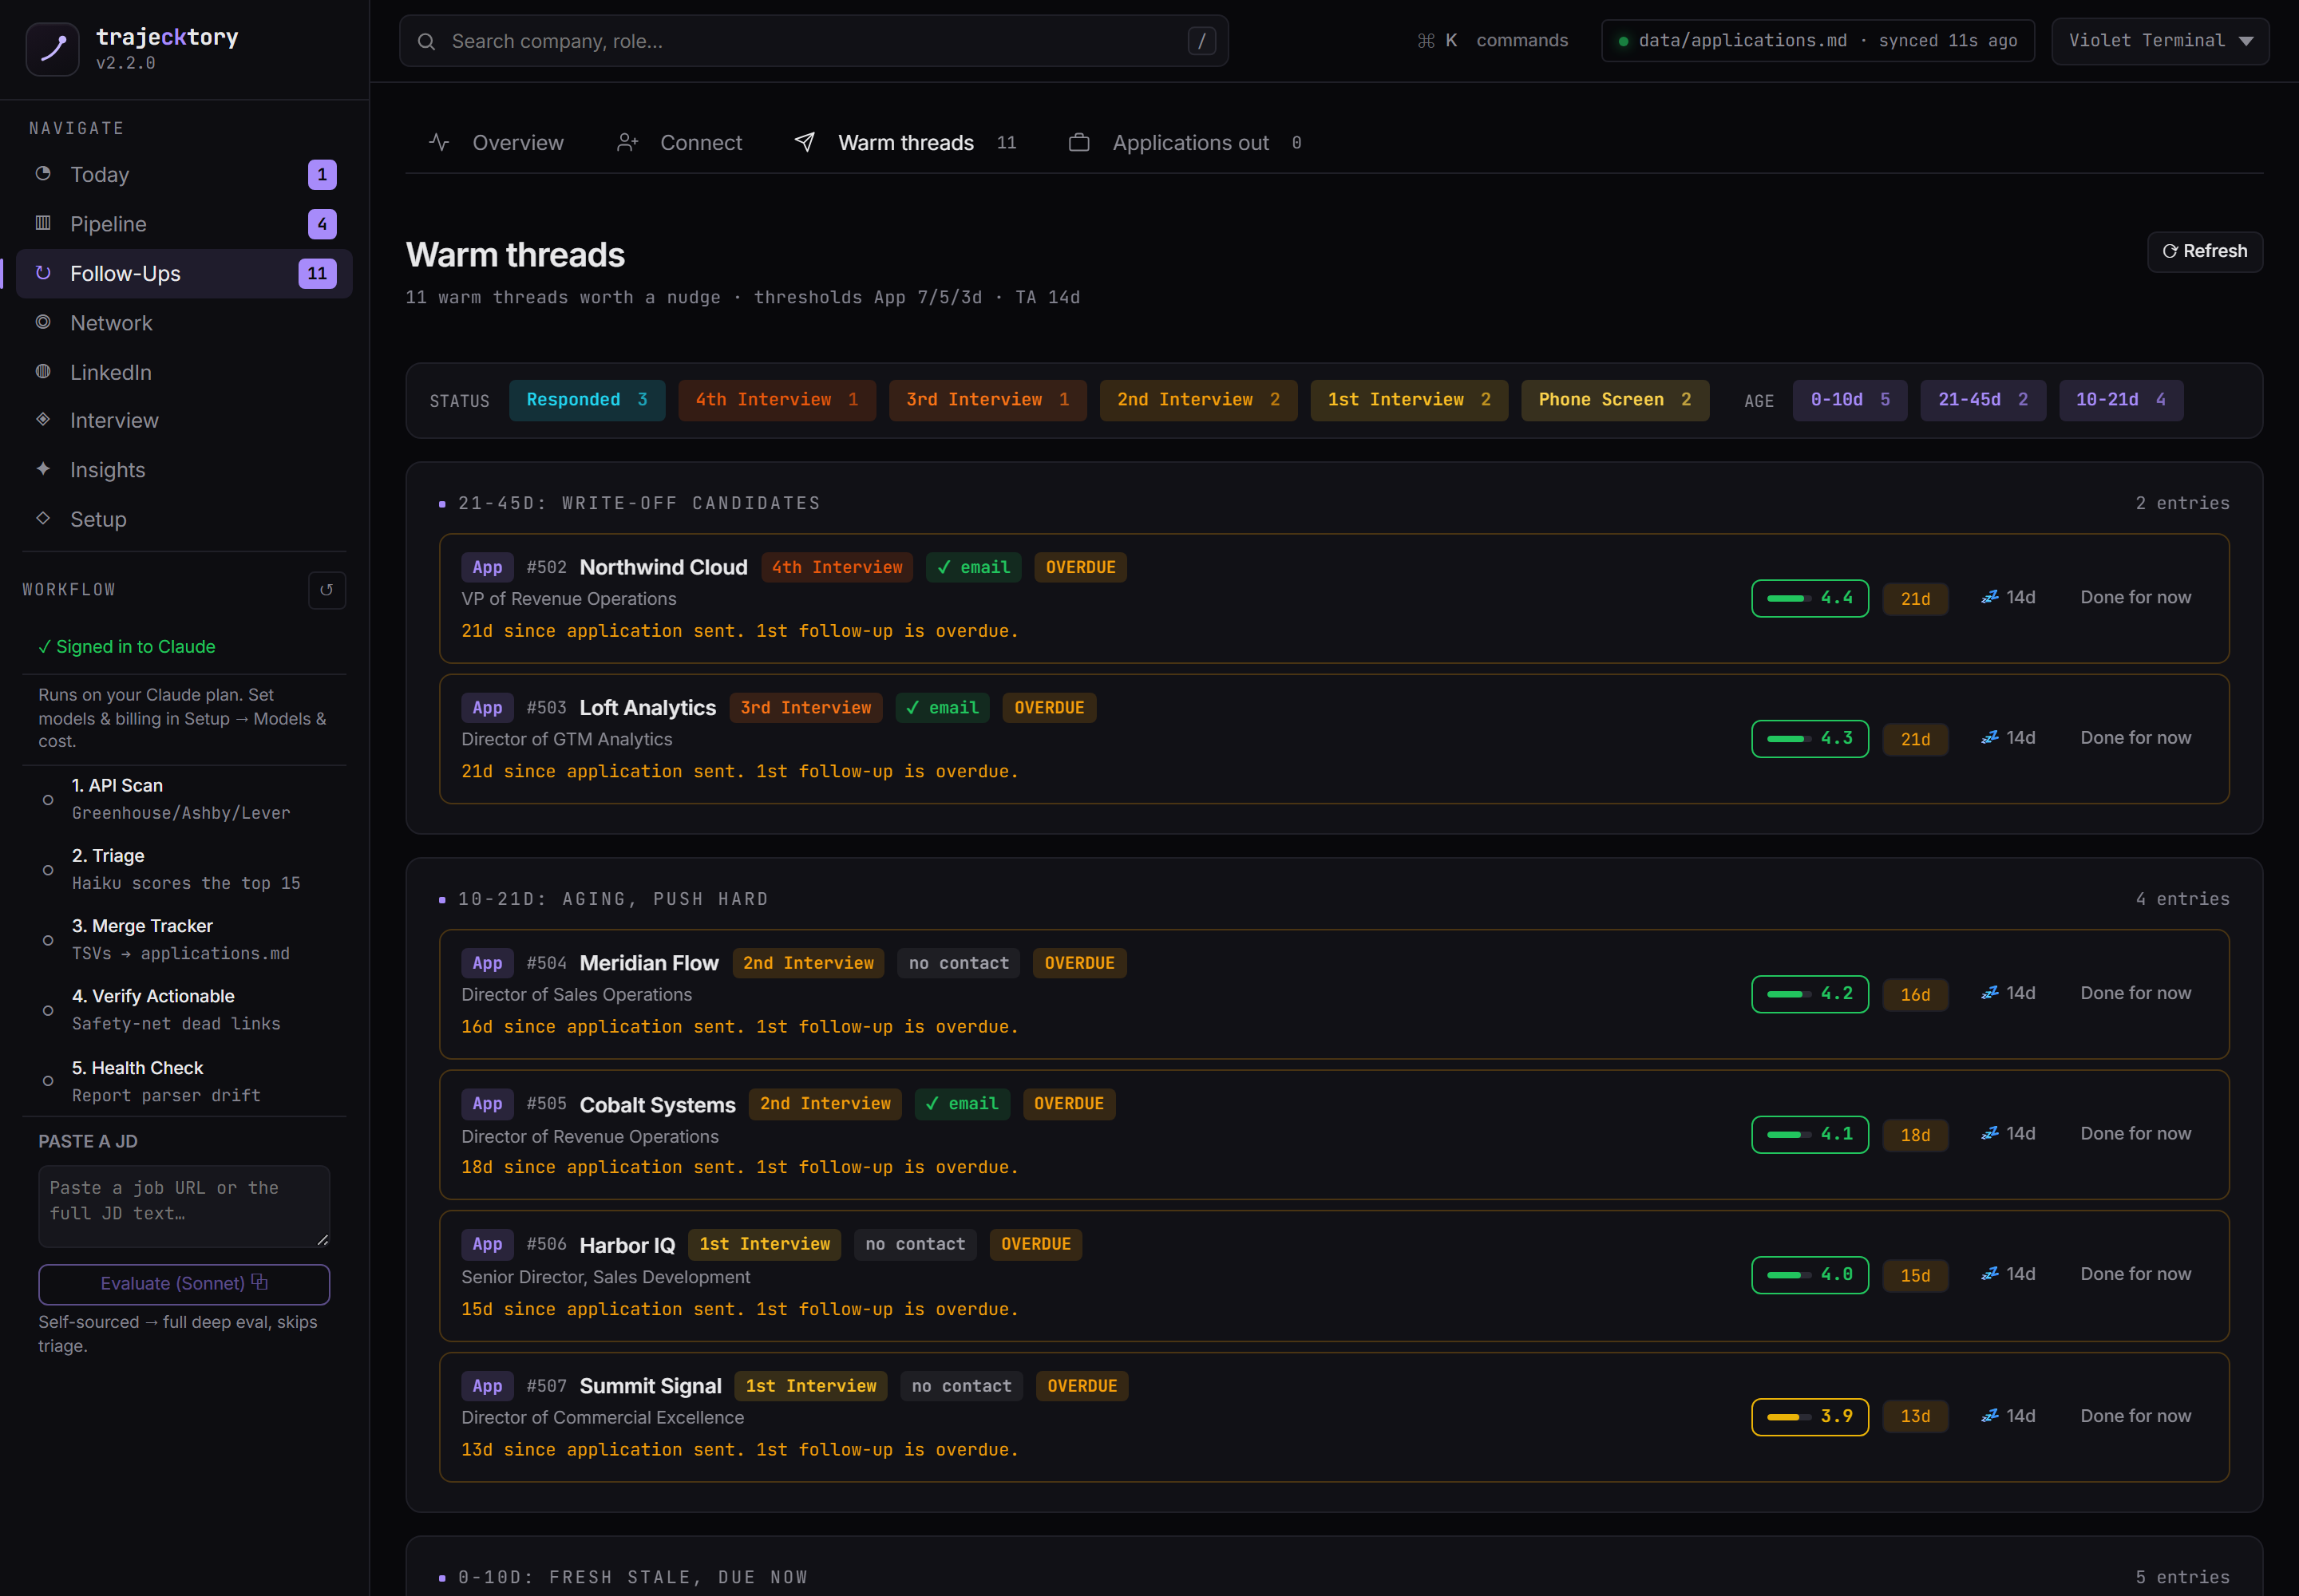Filter by 2nd Interview status chip
The height and width of the screenshot is (1596, 2299).
point(1197,400)
